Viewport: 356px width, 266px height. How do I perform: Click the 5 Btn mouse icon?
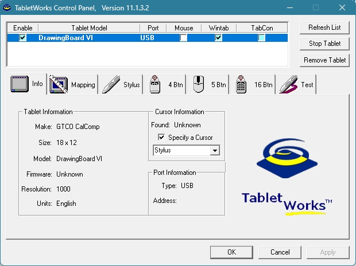coord(199,85)
